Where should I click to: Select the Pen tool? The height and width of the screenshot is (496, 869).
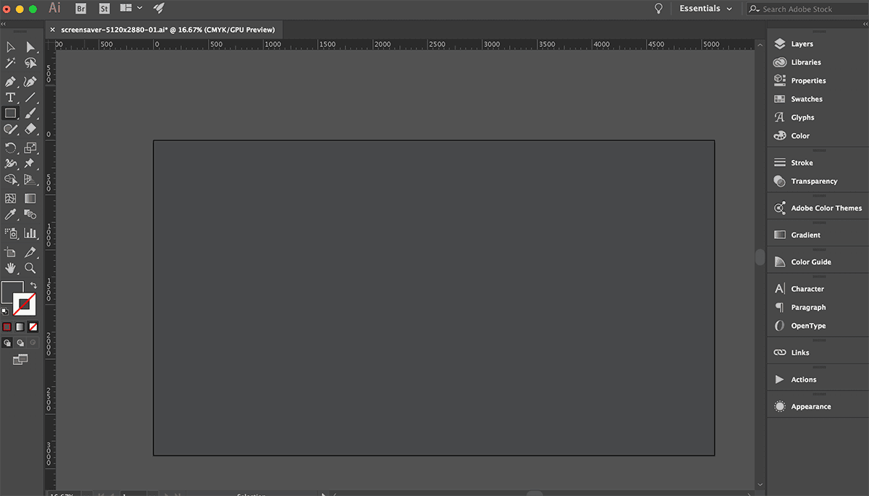(10, 82)
